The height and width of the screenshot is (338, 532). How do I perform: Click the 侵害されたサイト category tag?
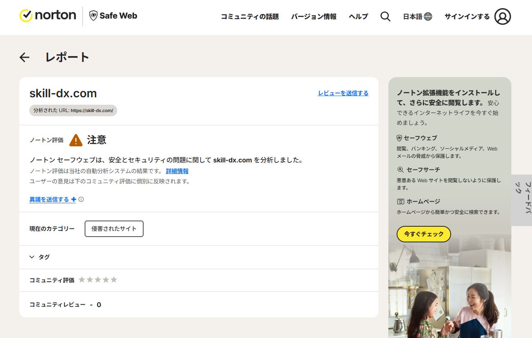coord(114,229)
